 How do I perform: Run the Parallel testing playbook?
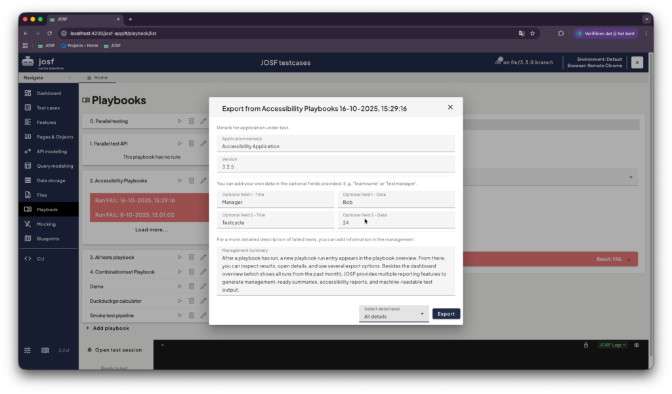(180, 121)
